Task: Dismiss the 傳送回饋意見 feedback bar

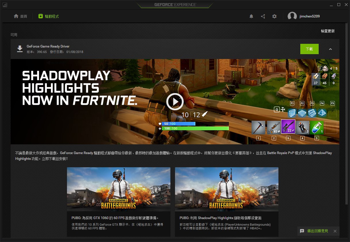Action: 335,231
